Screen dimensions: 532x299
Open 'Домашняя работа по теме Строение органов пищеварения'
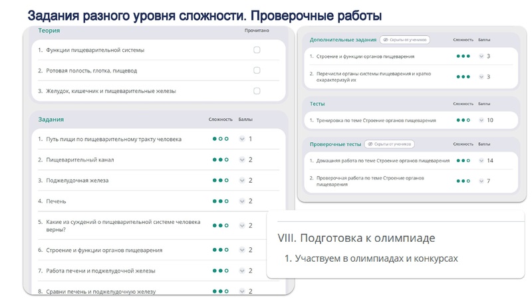click(383, 161)
